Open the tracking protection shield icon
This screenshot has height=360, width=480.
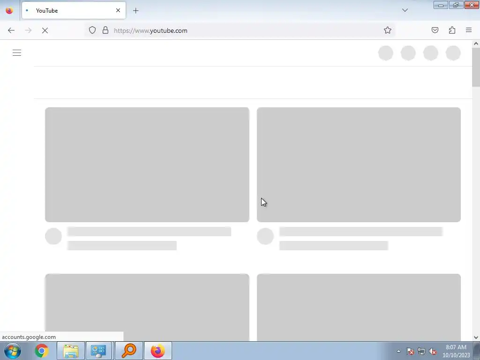[92, 30]
